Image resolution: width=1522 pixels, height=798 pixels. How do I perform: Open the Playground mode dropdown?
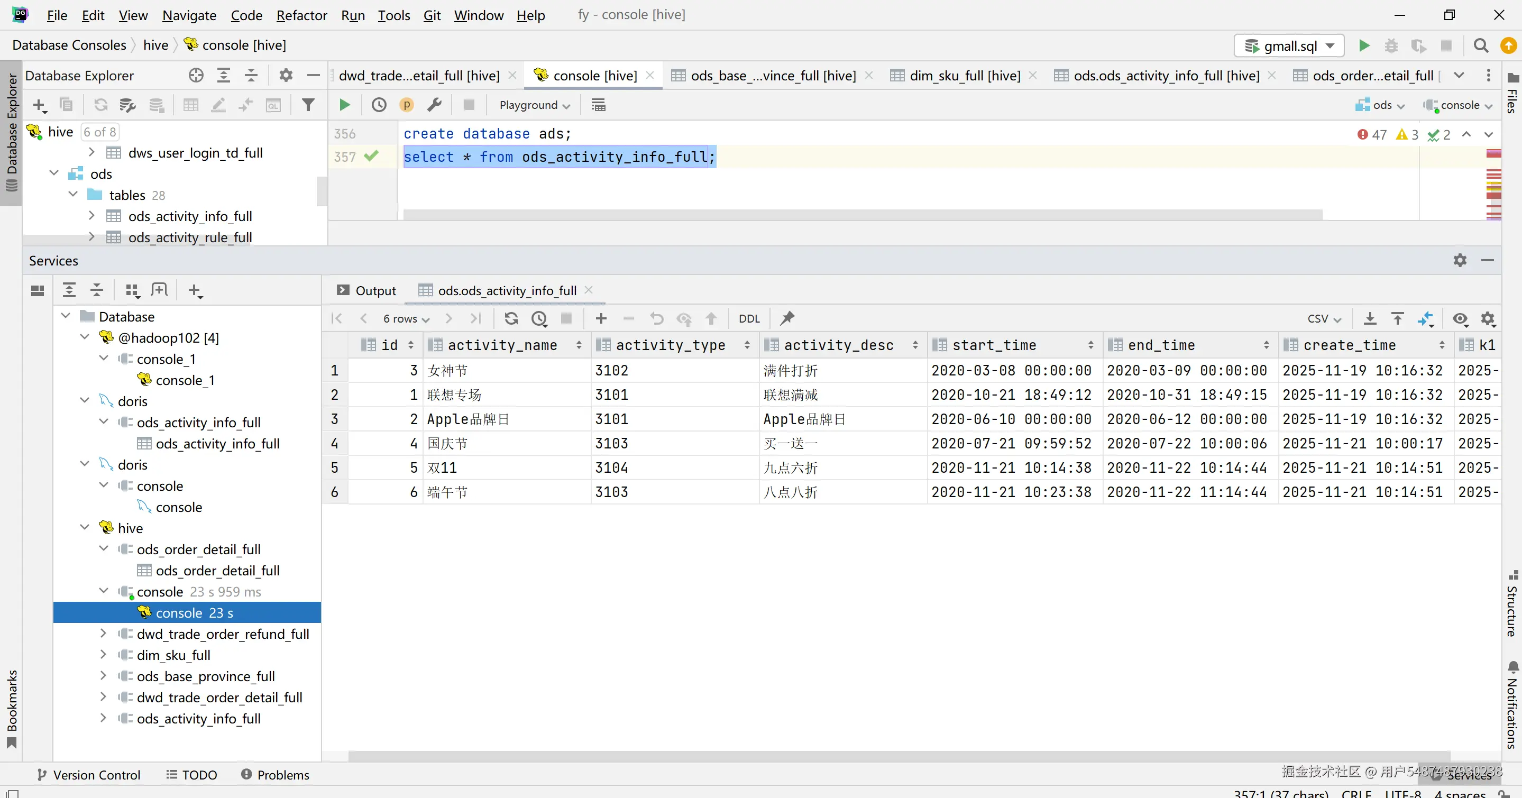(x=535, y=105)
